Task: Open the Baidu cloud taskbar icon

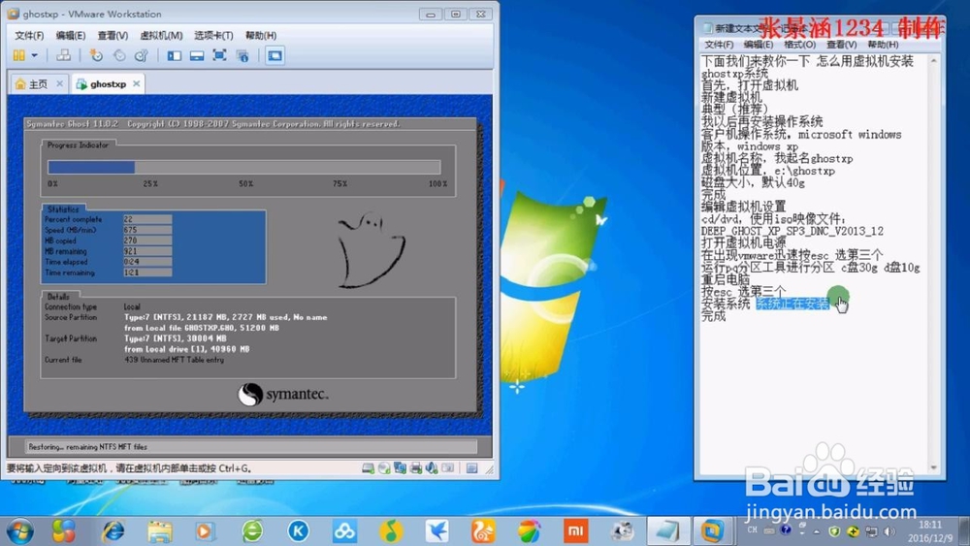Action: pos(344,531)
